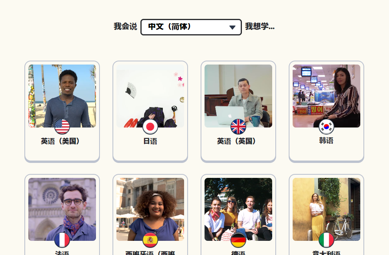Click the South Korea flag icon
Viewport: 389px width, 255px height.
pyautogui.click(x=326, y=127)
